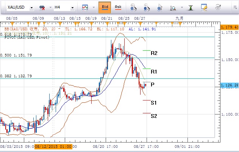Click the P pivot label
The height and width of the screenshot is (152, 239).
click(x=152, y=85)
